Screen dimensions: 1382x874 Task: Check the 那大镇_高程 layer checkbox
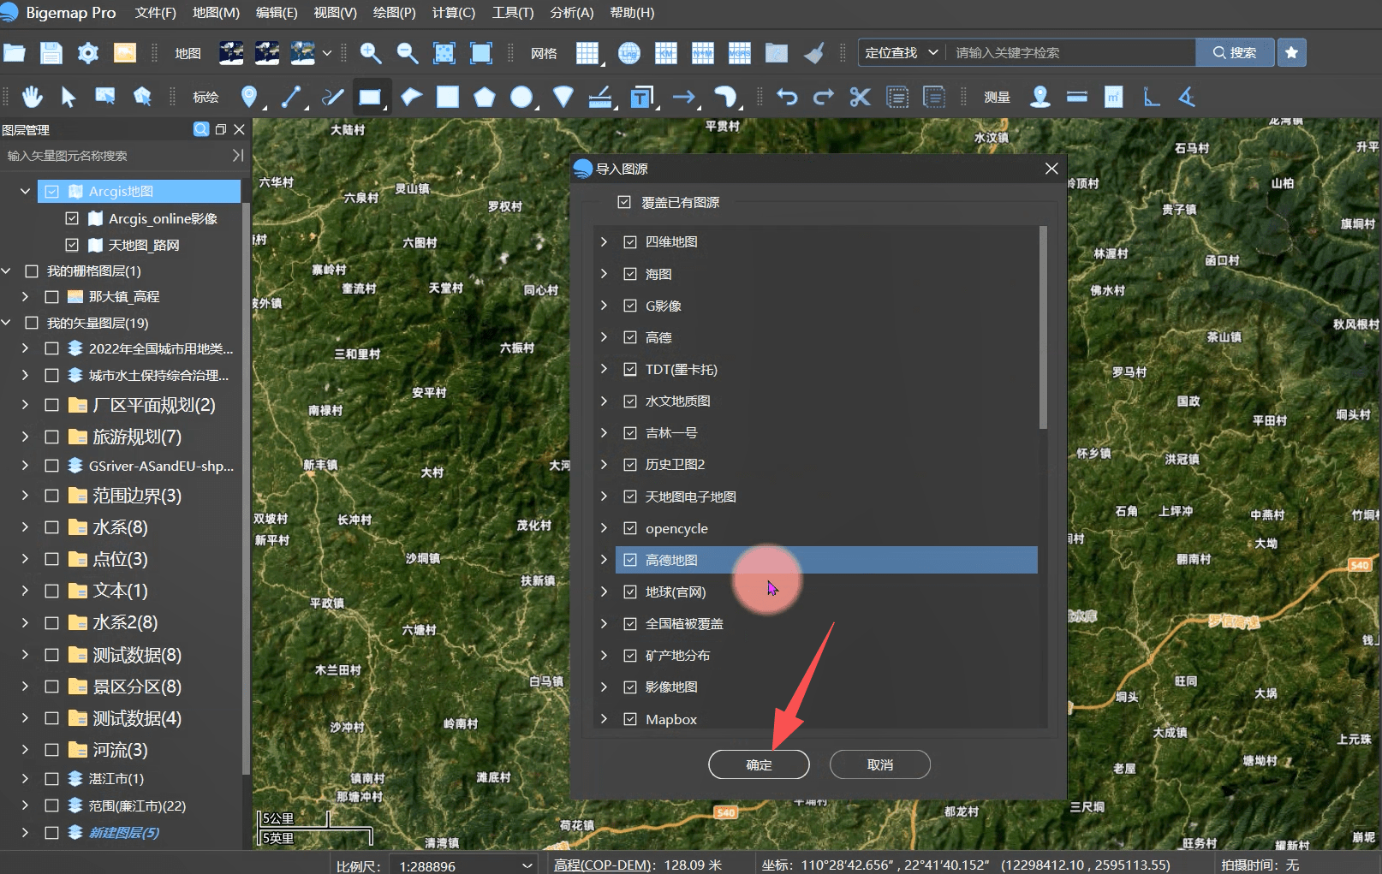click(x=51, y=297)
